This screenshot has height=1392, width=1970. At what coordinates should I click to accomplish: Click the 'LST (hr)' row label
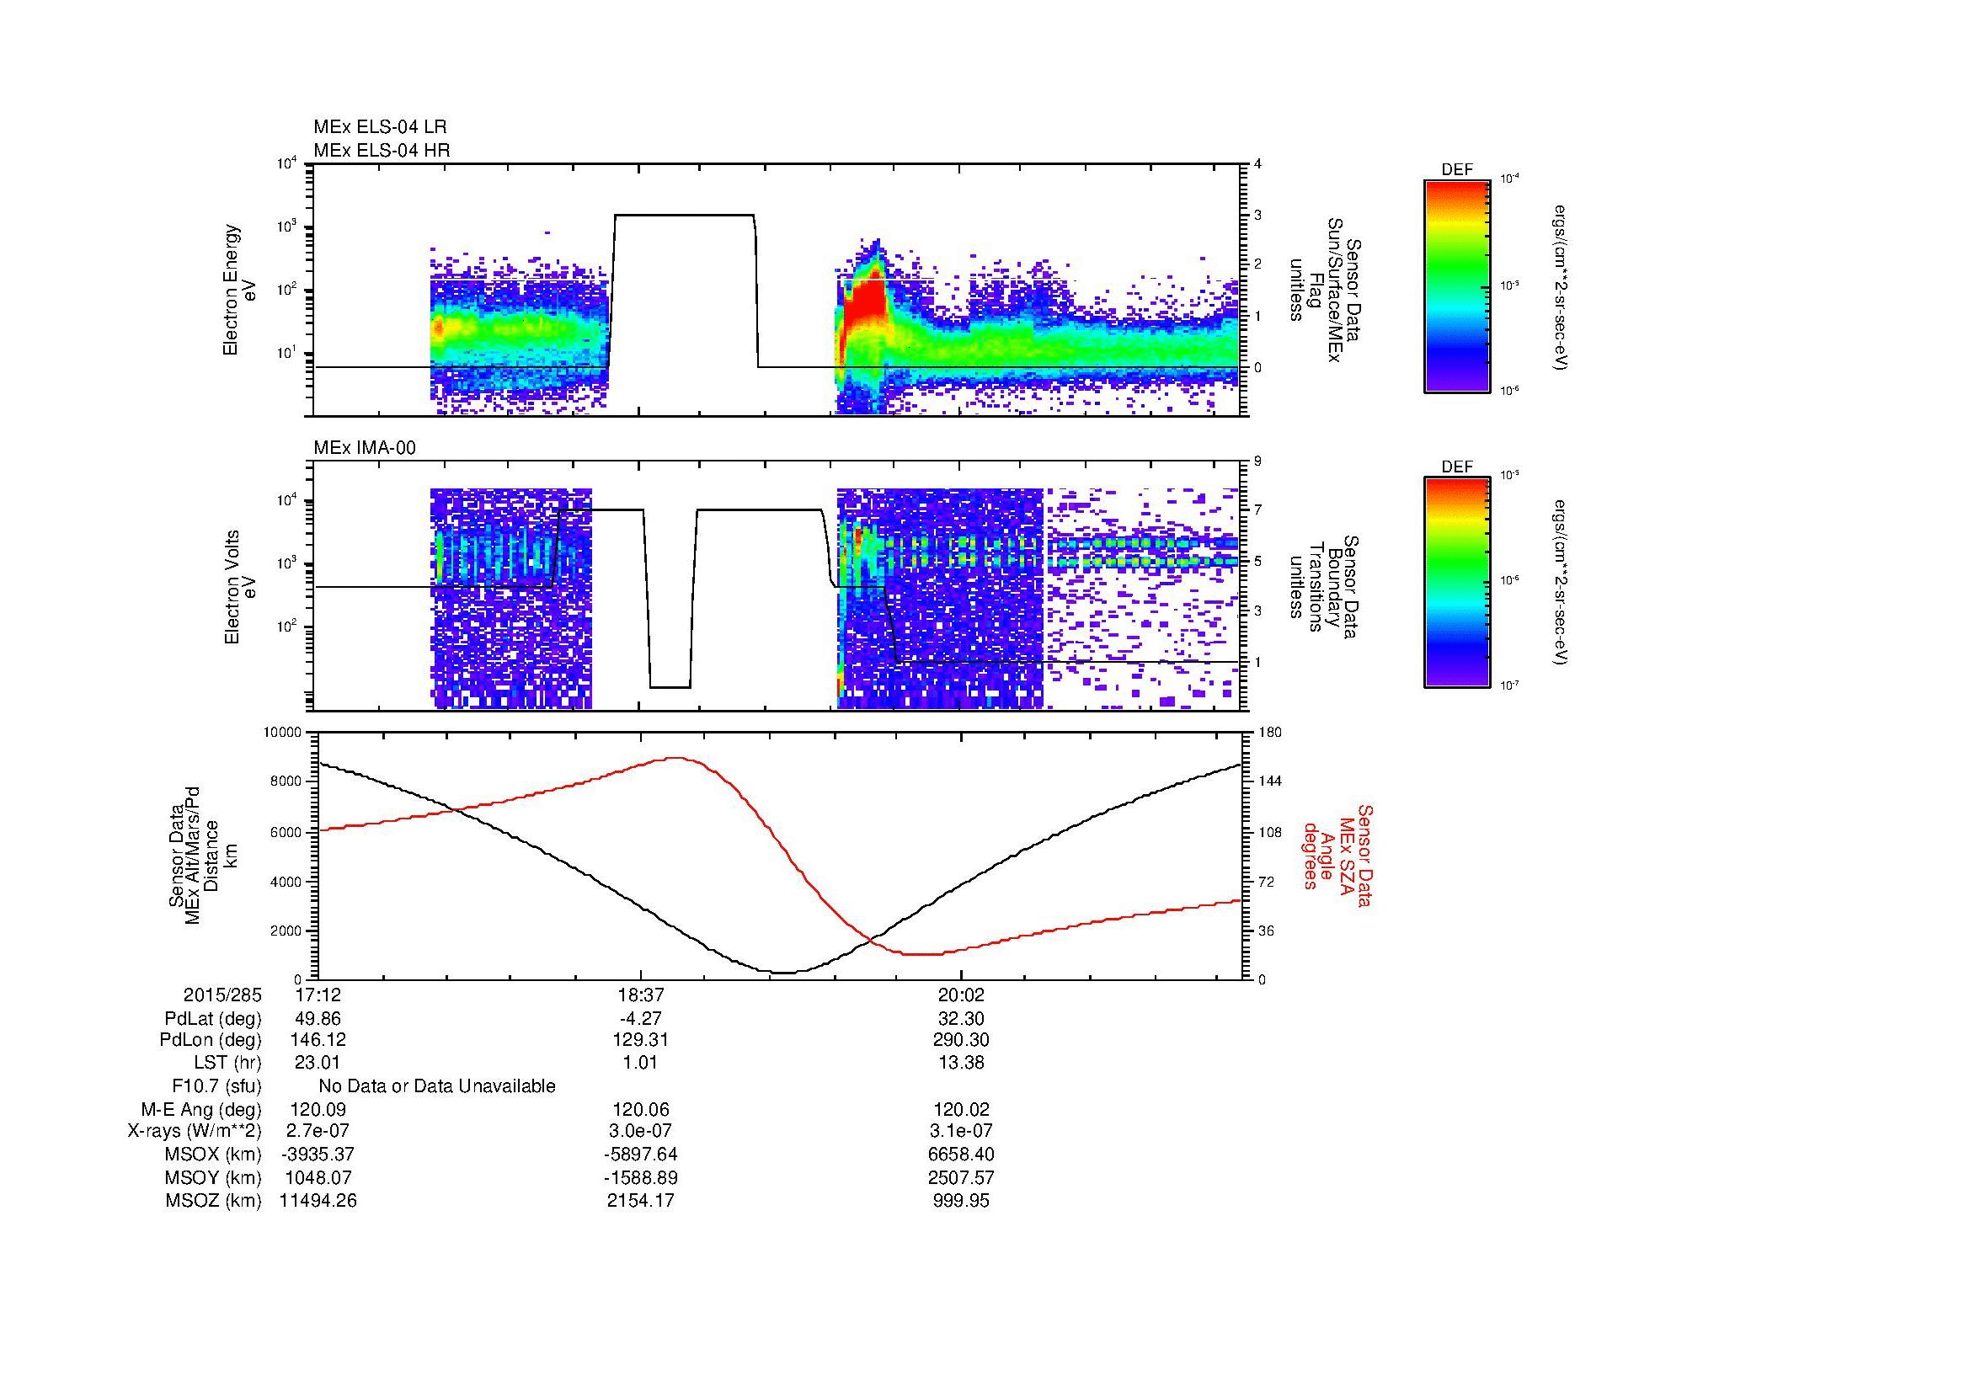point(227,1063)
